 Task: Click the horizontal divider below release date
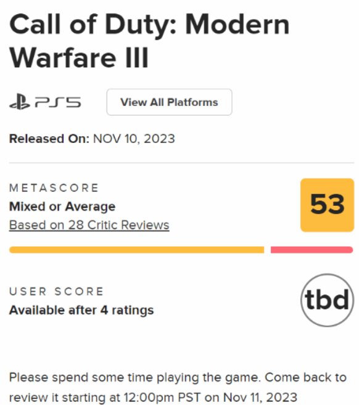point(182,163)
